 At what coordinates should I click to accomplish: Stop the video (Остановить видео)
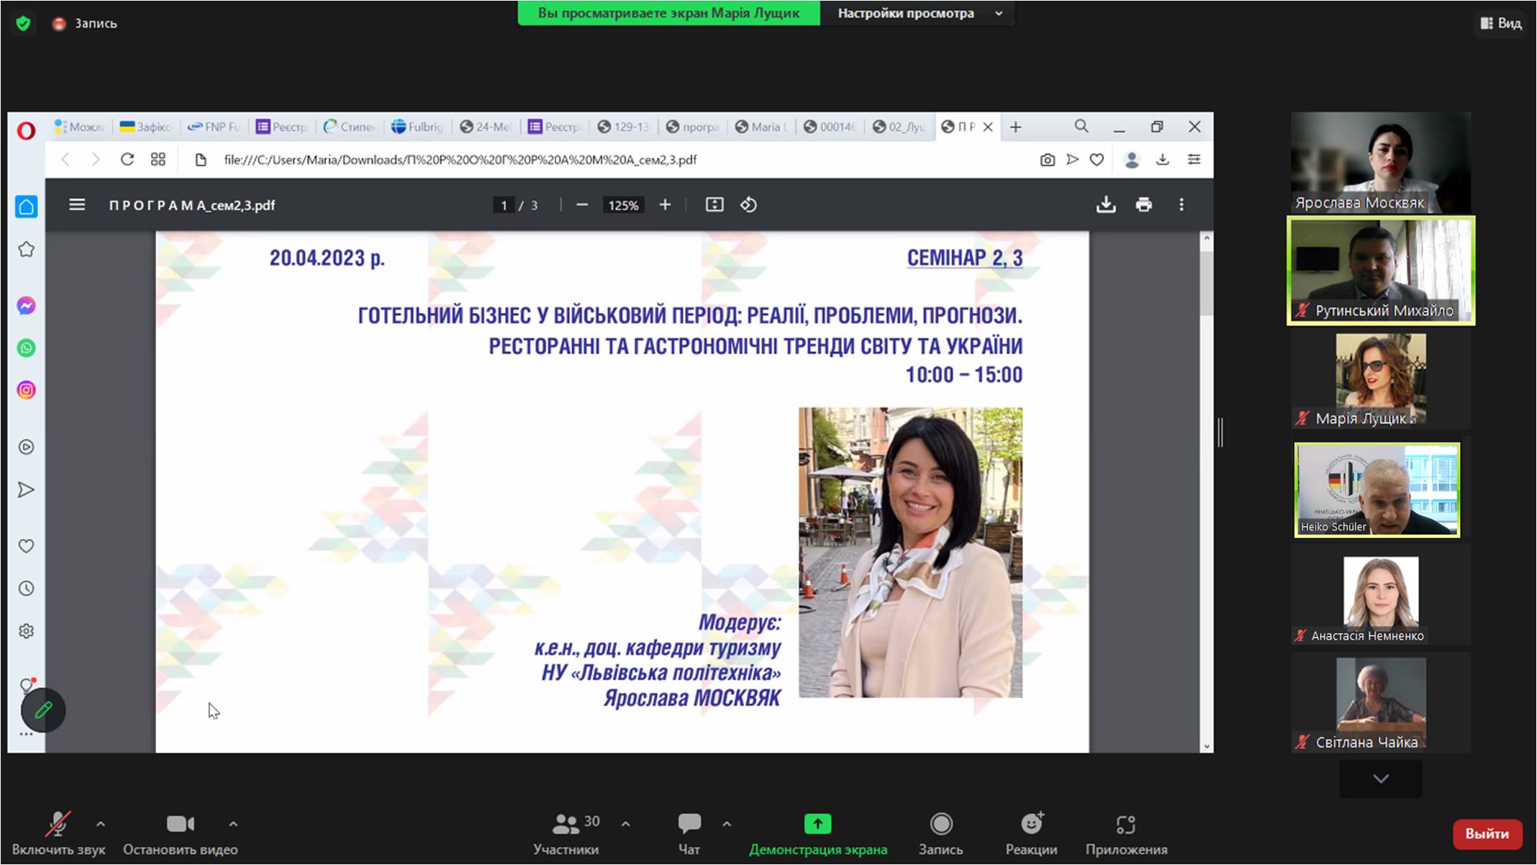click(180, 833)
